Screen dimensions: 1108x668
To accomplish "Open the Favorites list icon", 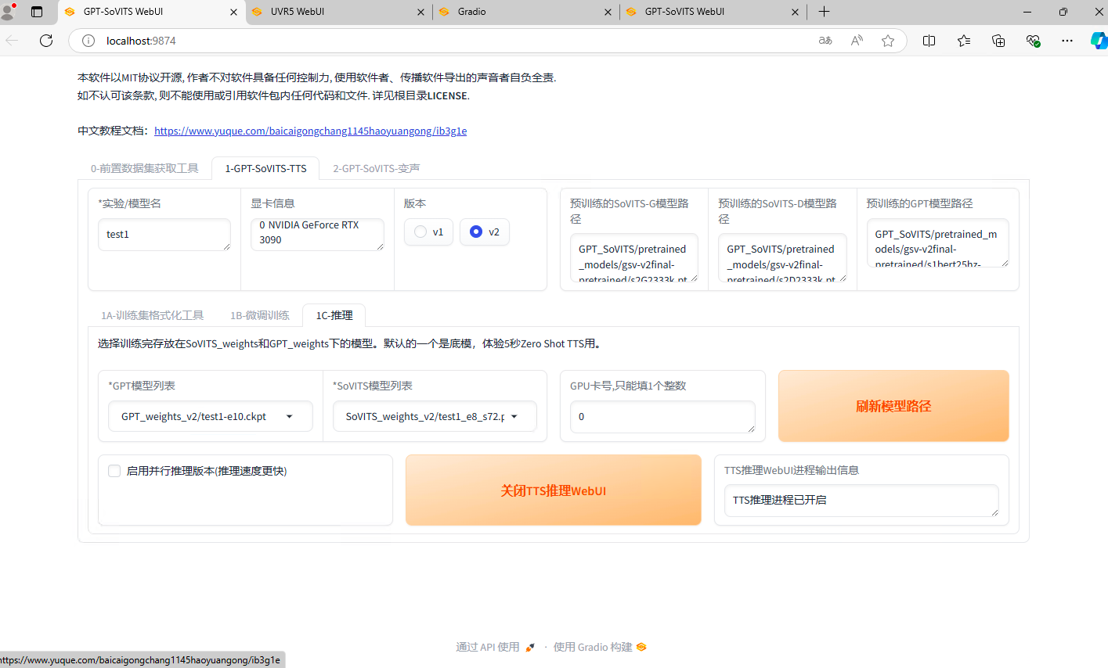I will (x=964, y=41).
